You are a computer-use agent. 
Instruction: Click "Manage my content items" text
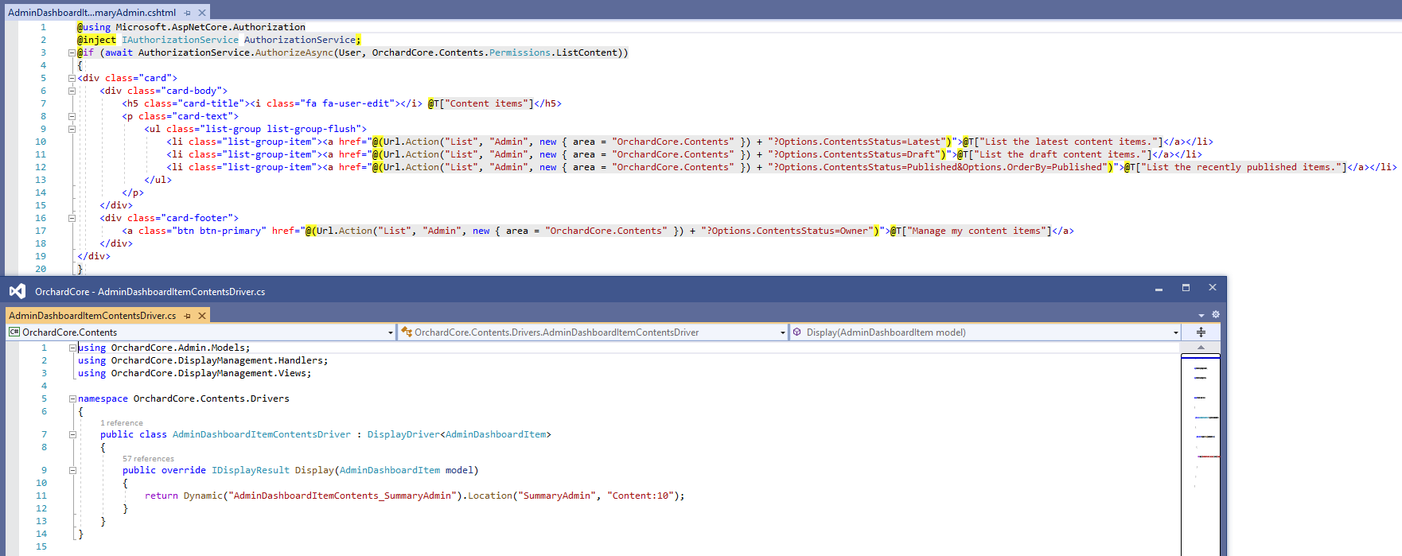976,231
